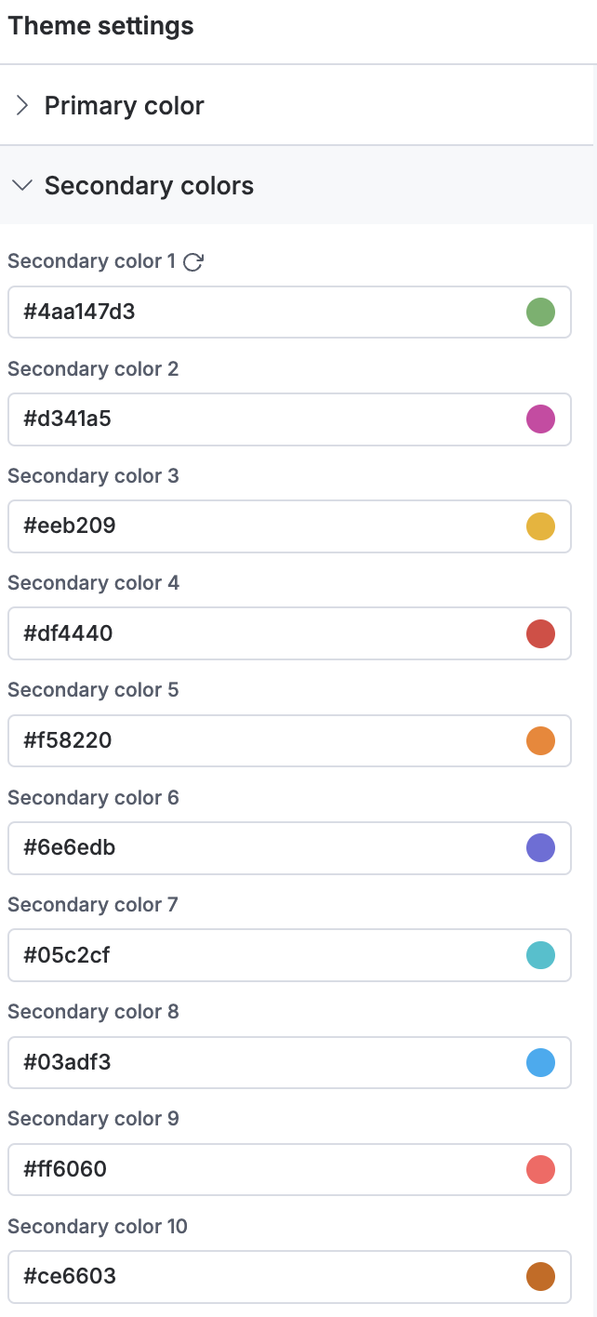Screen dimensions: 597x1317
Task: Open teal swatch for Secondary color 7
Action: click(x=540, y=955)
